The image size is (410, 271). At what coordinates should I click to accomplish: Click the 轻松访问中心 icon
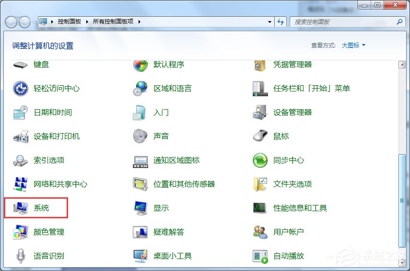21,89
